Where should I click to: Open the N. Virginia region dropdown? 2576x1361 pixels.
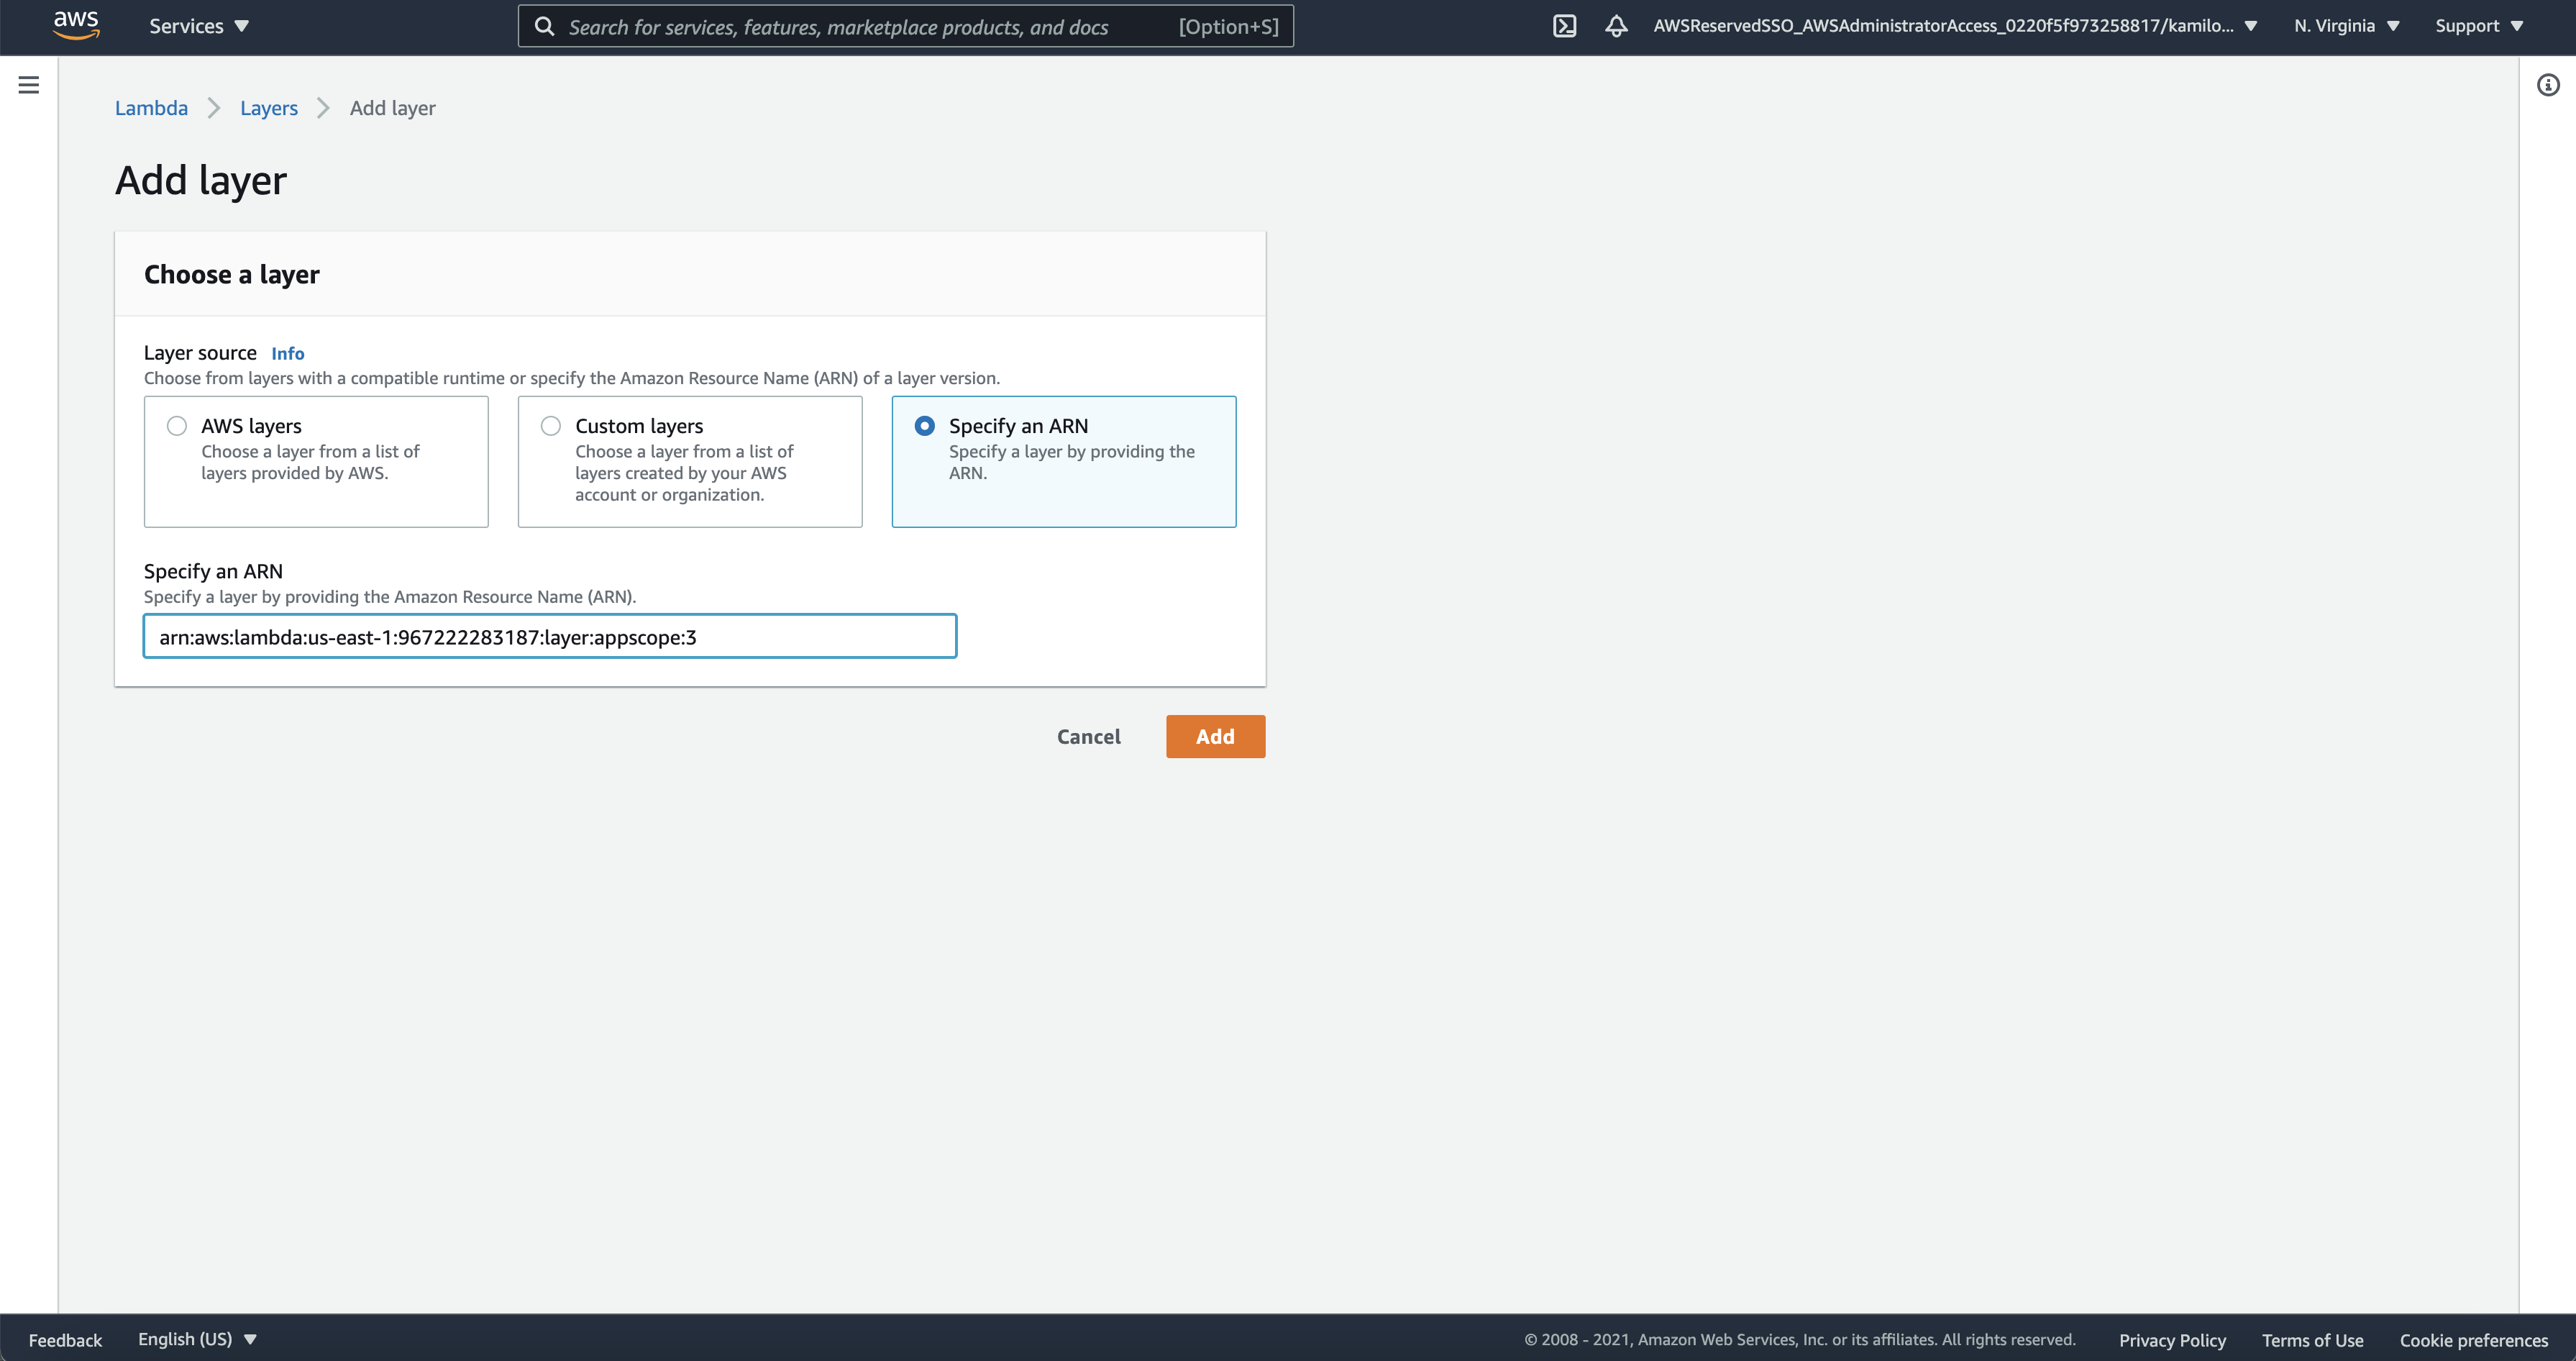2345,26
